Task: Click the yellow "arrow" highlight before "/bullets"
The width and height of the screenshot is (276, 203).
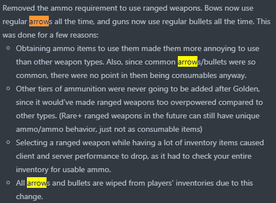Action: [x=187, y=62]
